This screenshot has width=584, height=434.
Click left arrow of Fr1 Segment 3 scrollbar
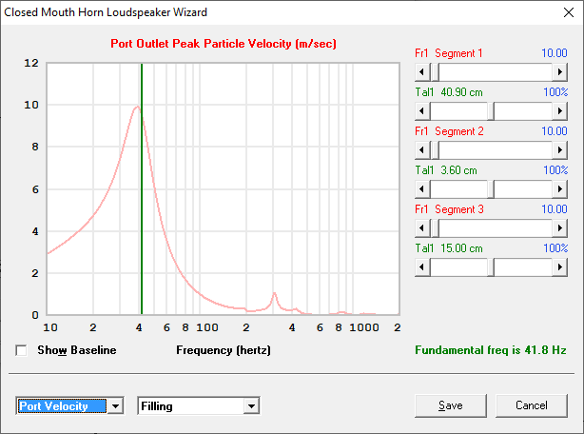coord(422,227)
